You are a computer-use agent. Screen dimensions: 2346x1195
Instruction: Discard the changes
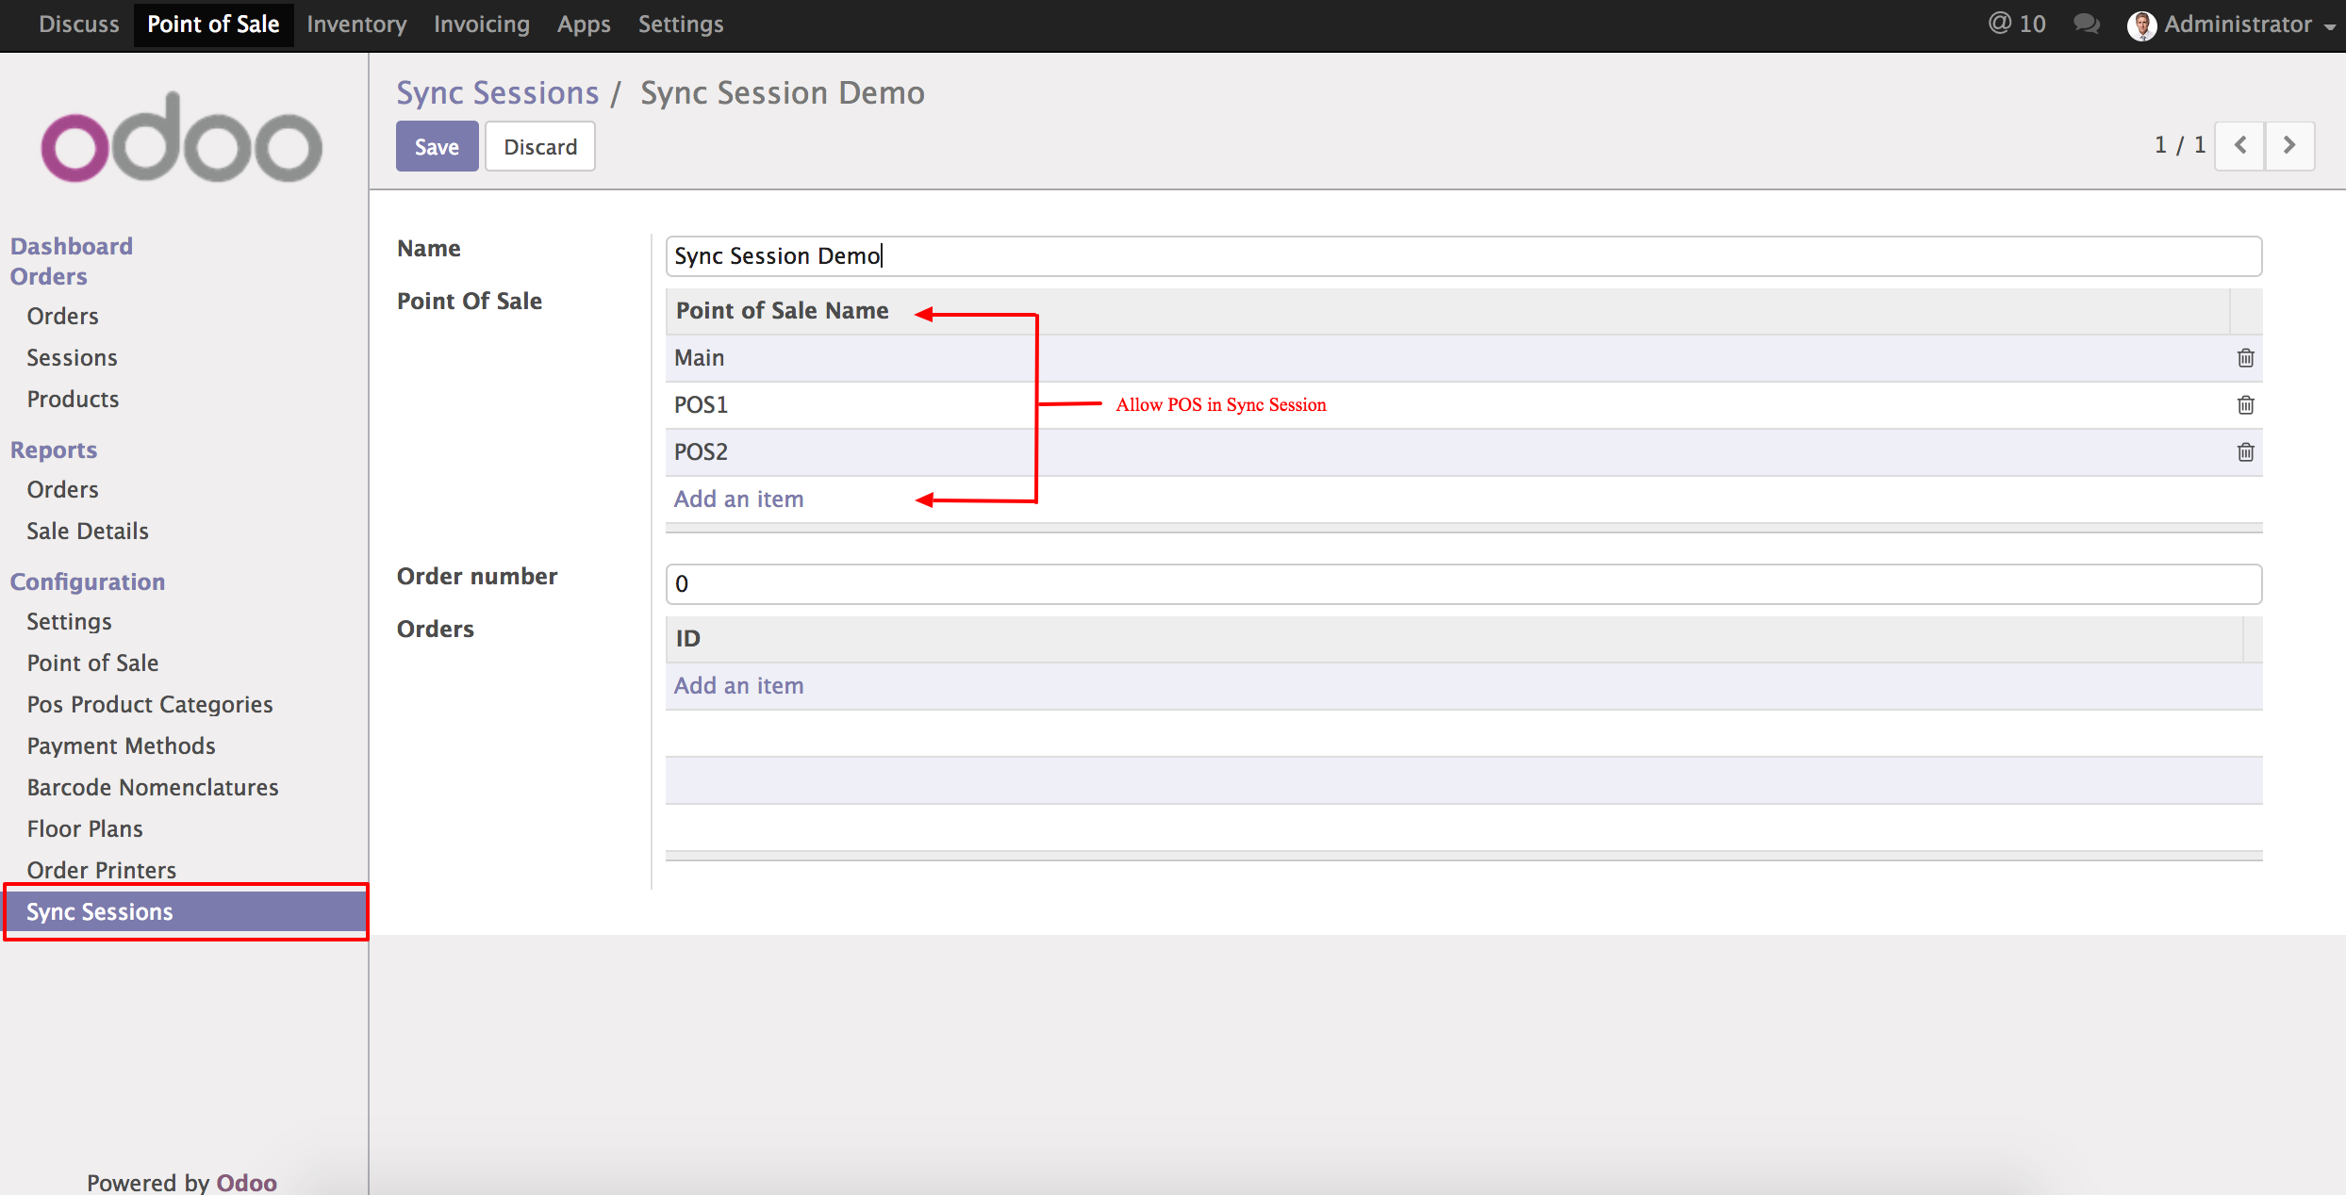[x=539, y=146]
